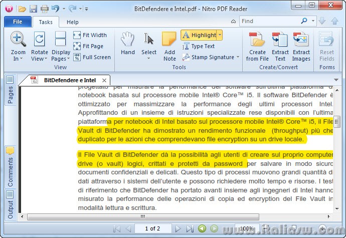Undo the last action
The width and height of the screenshot is (346, 238).
[55, 9]
